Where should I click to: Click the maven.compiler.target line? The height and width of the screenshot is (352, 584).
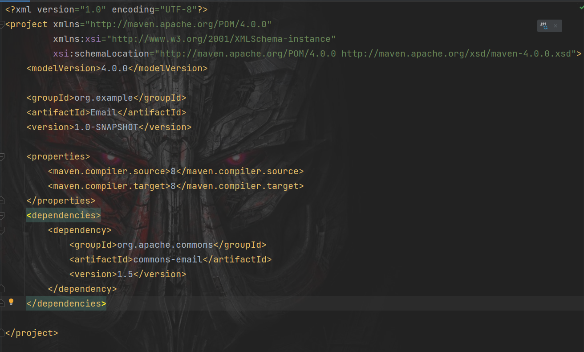coord(176,186)
